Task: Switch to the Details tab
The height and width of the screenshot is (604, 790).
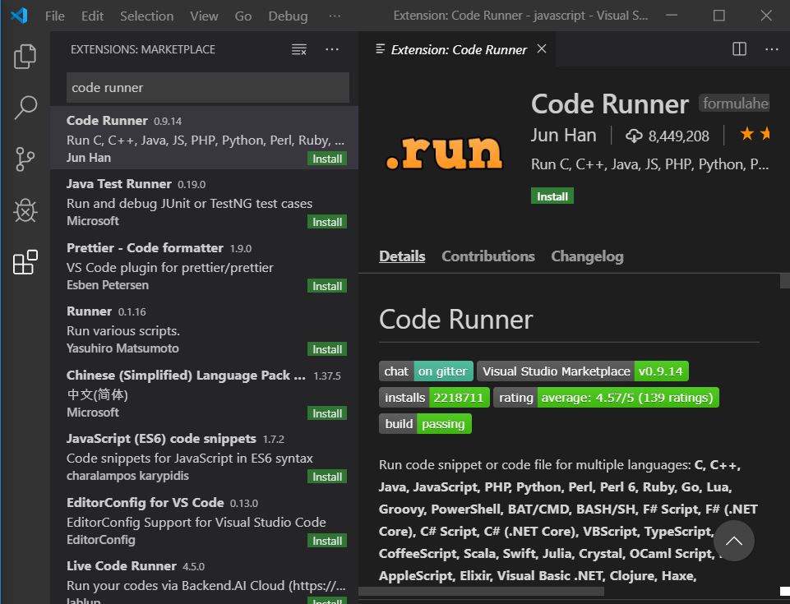Action: coord(402,256)
